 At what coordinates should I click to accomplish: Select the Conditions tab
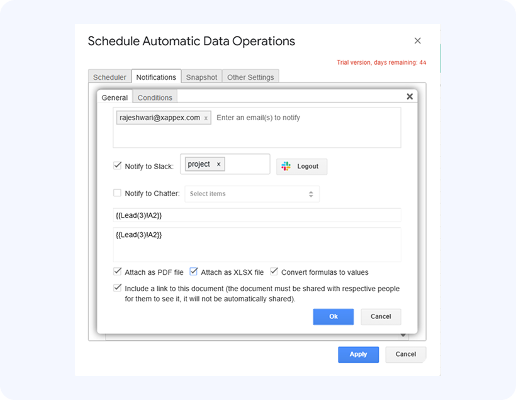(155, 97)
